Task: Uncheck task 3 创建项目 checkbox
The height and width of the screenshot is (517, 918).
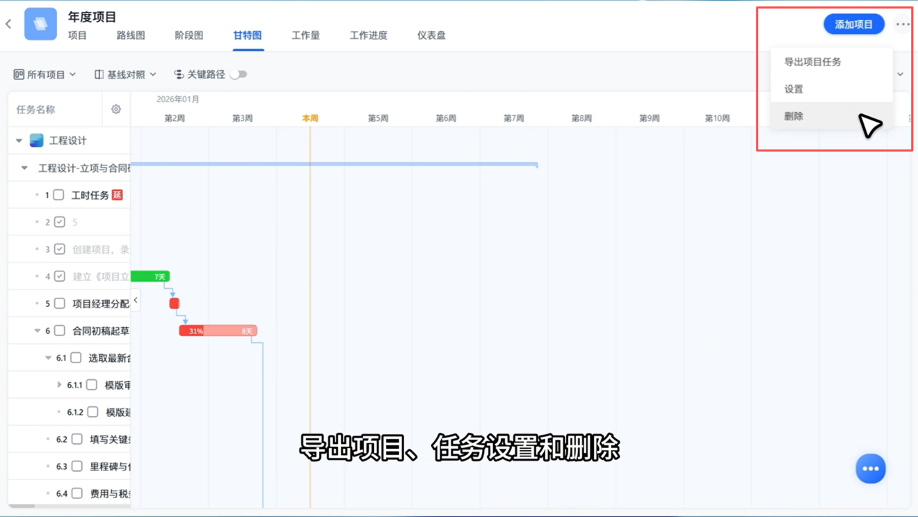Action: [60, 249]
